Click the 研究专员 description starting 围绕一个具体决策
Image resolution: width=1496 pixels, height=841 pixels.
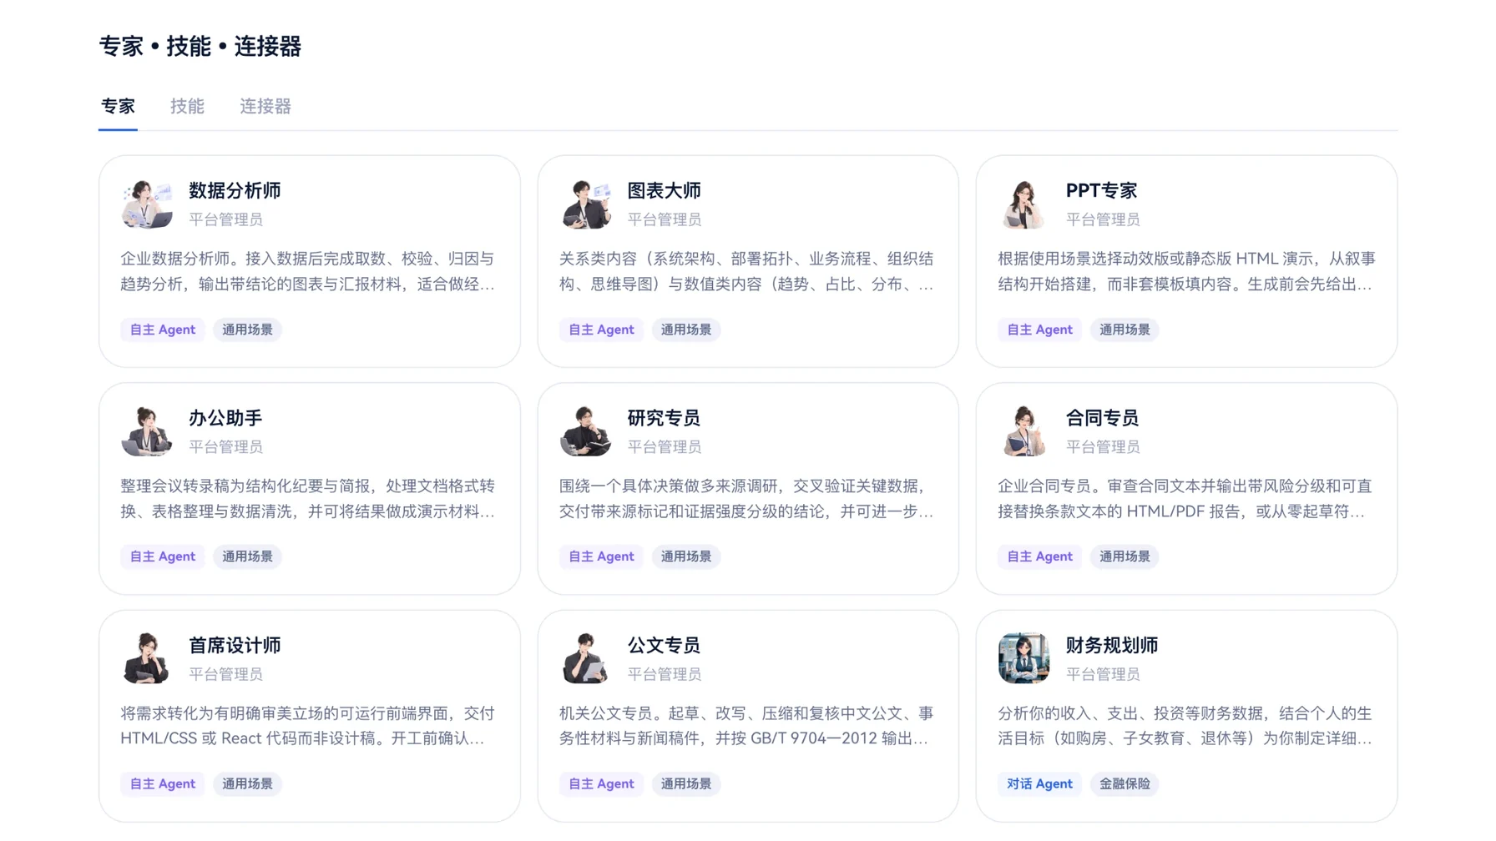click(746, 499)
